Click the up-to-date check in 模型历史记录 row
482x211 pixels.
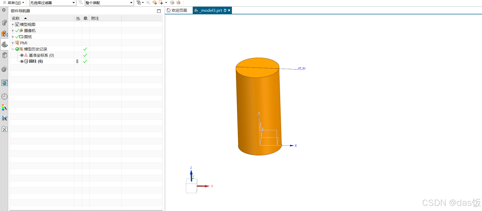tap(85, 49)
